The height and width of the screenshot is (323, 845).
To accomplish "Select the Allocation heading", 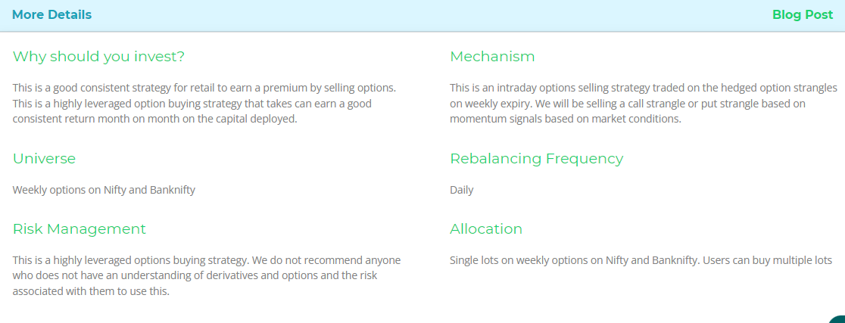I will (486, 229).
